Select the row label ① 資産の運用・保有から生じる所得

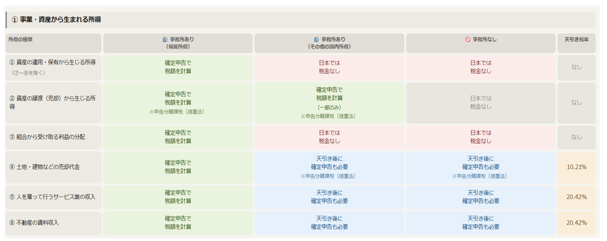[x=52, y=63]
